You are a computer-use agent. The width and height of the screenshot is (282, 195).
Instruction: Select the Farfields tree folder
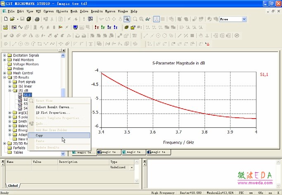pos(19,147)
